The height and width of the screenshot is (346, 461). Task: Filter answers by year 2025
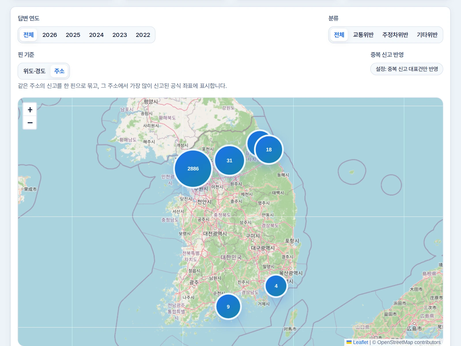[73, 35]
